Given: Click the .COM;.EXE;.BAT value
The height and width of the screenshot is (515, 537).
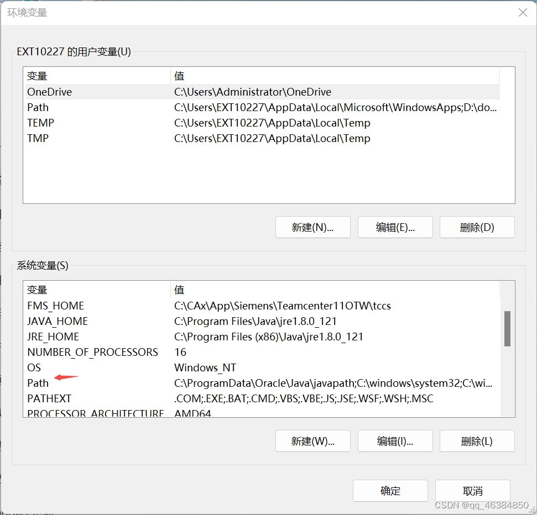Looking at the screenshot, I should 304,398.
